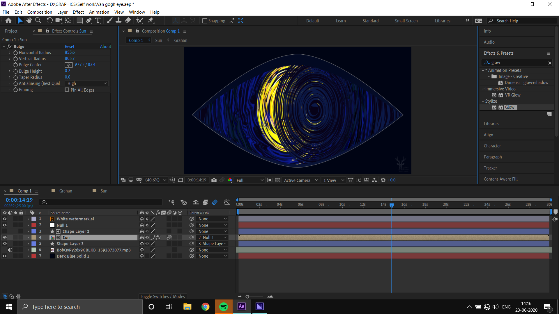Click label color swatch of Null 1
This screenshot has height=314, width=559.
coord(34,225)
